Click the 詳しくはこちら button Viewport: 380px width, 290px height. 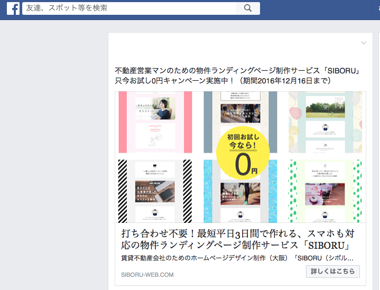pos(333,272)
